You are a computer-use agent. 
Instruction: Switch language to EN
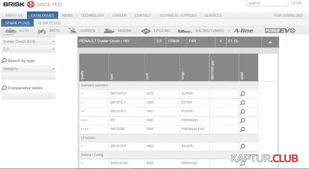299,3
